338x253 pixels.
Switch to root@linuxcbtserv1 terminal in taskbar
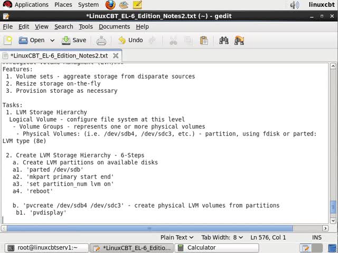point(46,248)
